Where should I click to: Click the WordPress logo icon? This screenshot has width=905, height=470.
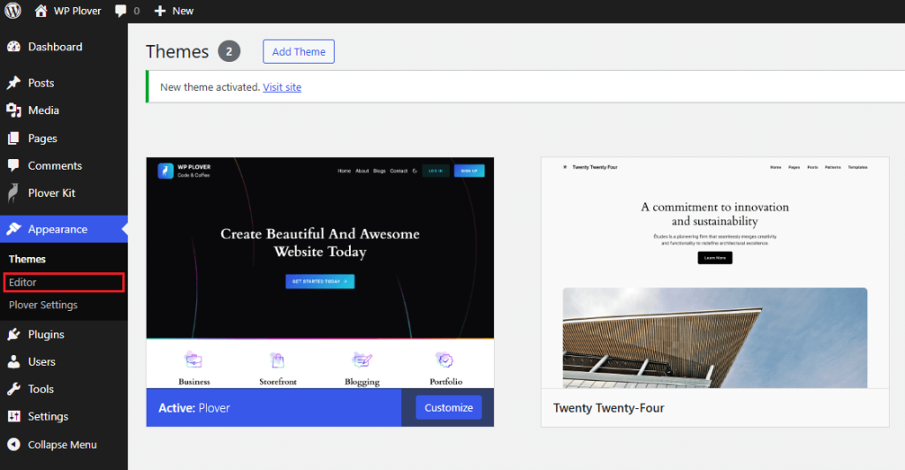13,11
